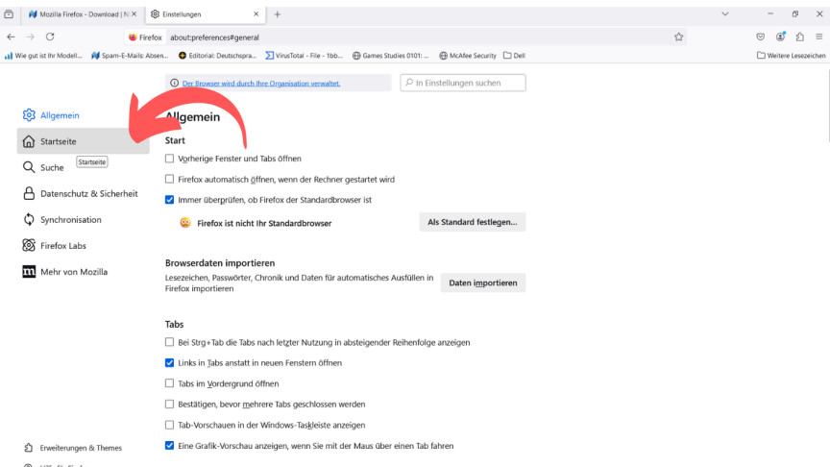Enable Strg+Tab recent order checkbox
The width and height of the screenshot is (830, 467).
click(169, 342)
